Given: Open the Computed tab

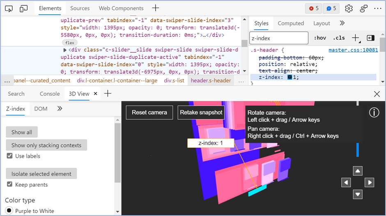Looking at the screenshot, I should (x=291, y=23).
